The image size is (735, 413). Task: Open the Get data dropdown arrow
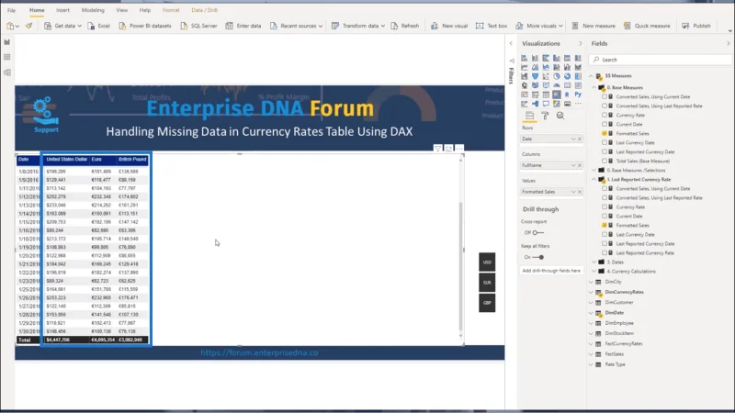click(79, 27)
